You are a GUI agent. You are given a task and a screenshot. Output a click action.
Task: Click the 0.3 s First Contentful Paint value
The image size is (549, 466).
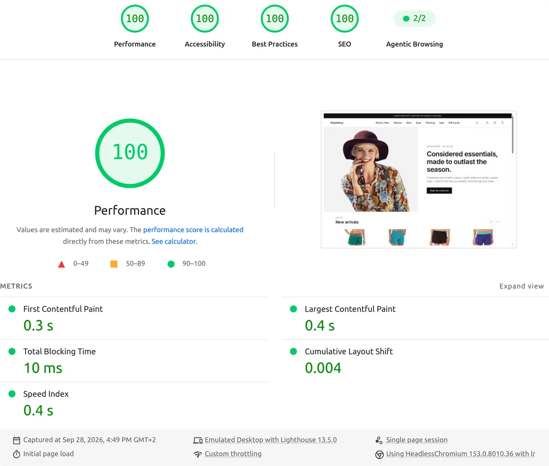[38, 325]
